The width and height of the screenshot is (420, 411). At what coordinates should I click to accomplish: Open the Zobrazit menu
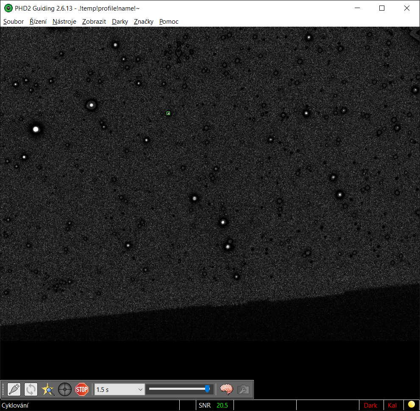point(94,22)
